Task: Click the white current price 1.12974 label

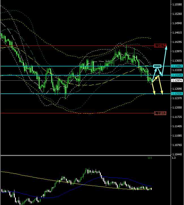Action: point(177,81)
